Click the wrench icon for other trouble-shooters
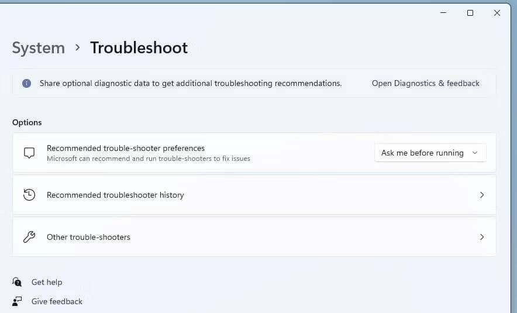517x313 pixels. coord(29,237)
